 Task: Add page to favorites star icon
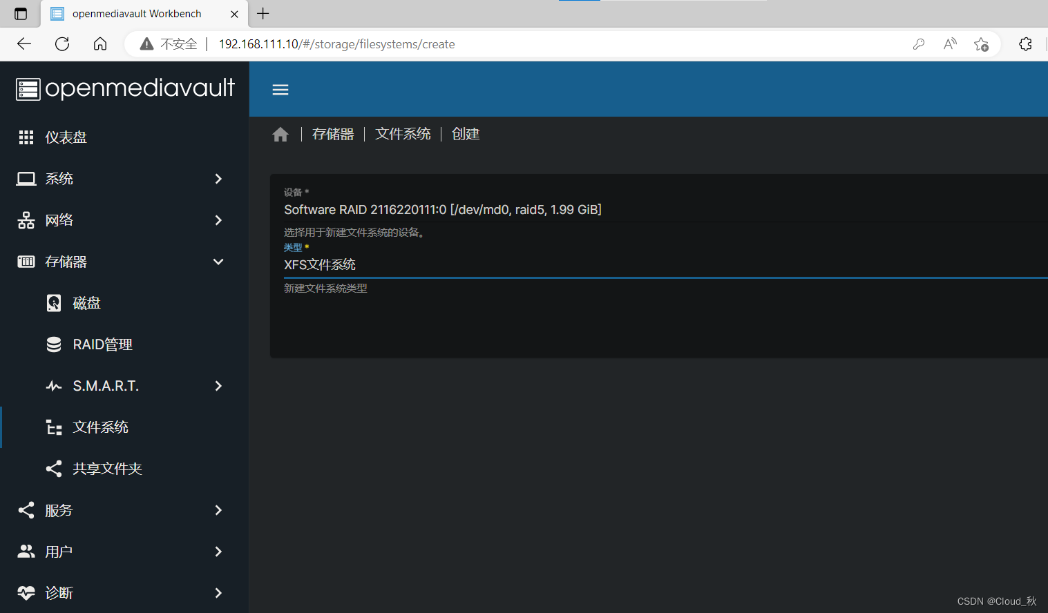pos(981,44)
